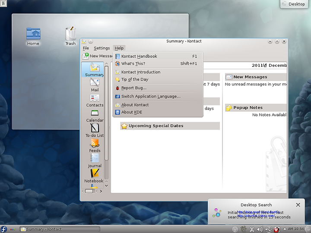
Task: Click the Popup Notes folder icon
Action: click(x=228, y=108)
